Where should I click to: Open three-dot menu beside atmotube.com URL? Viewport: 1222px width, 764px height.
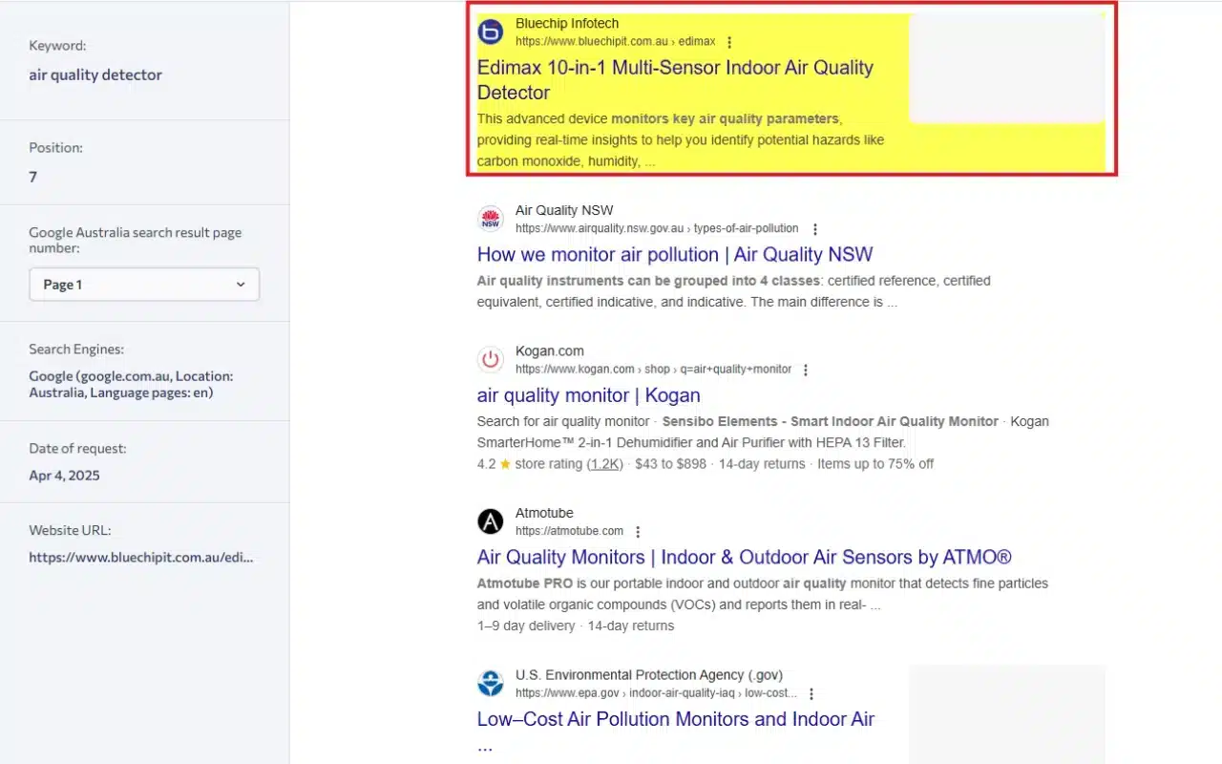[638, 532]
